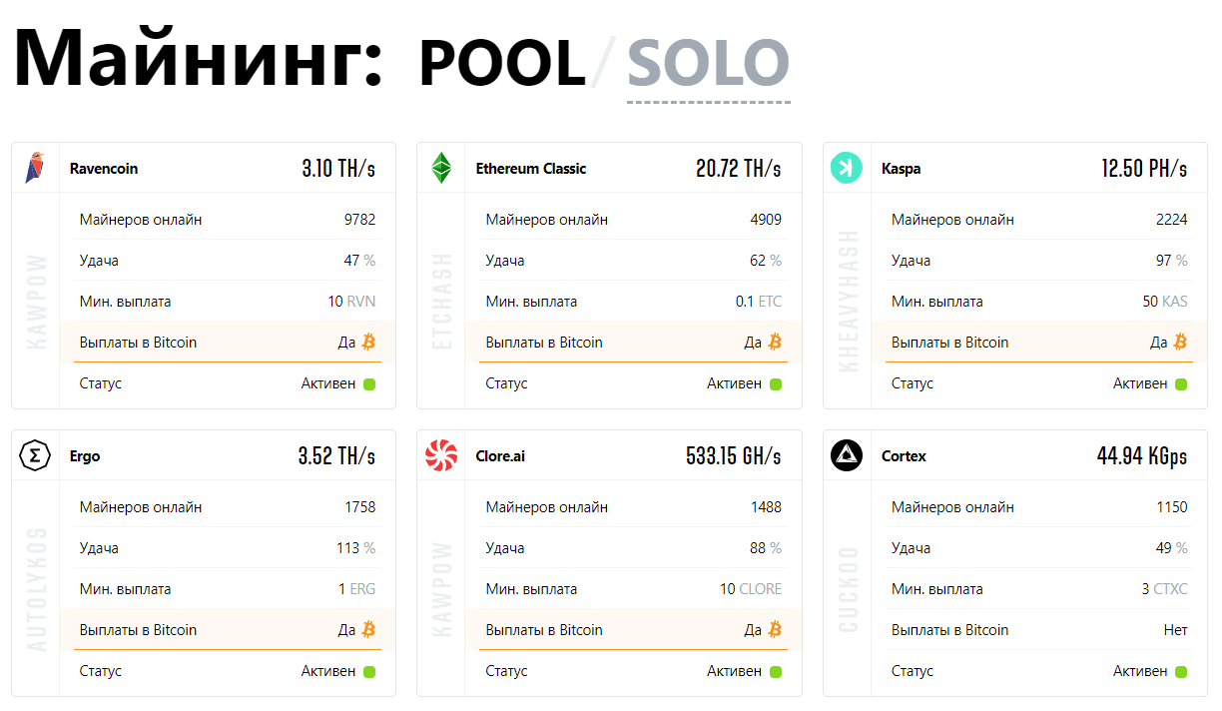Click minimum payout 0.1 ETC
This screenshot has width=1222, height=711.
pyautogui.click(x=759, y=302)
